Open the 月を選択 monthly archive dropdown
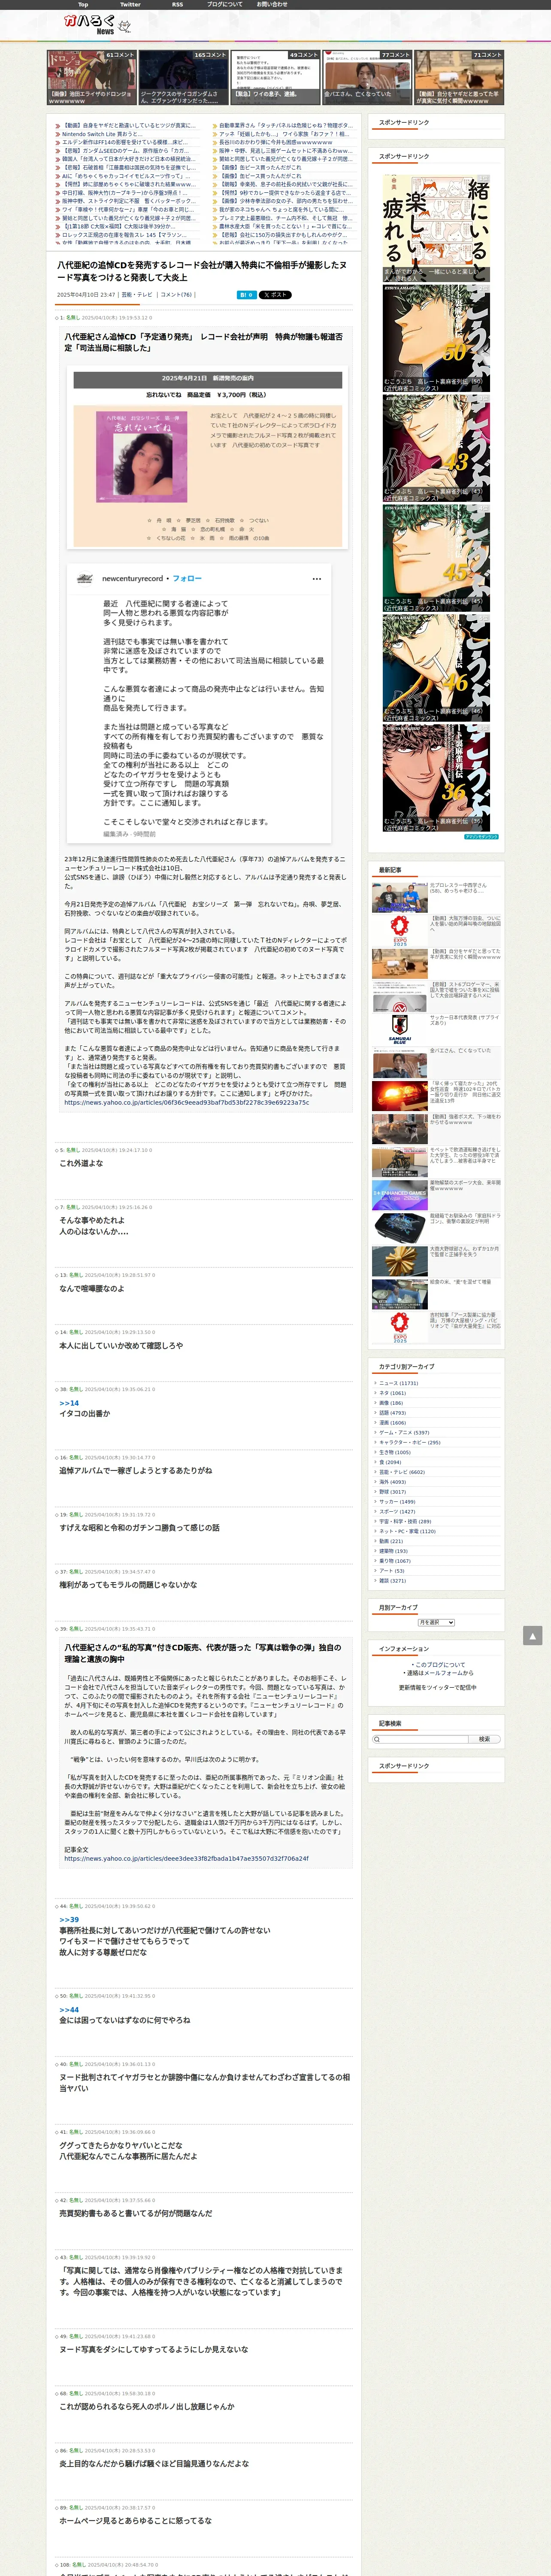Image resolution: width=551 pixels, height=2576 pixels. click(x=436, y=1622)
